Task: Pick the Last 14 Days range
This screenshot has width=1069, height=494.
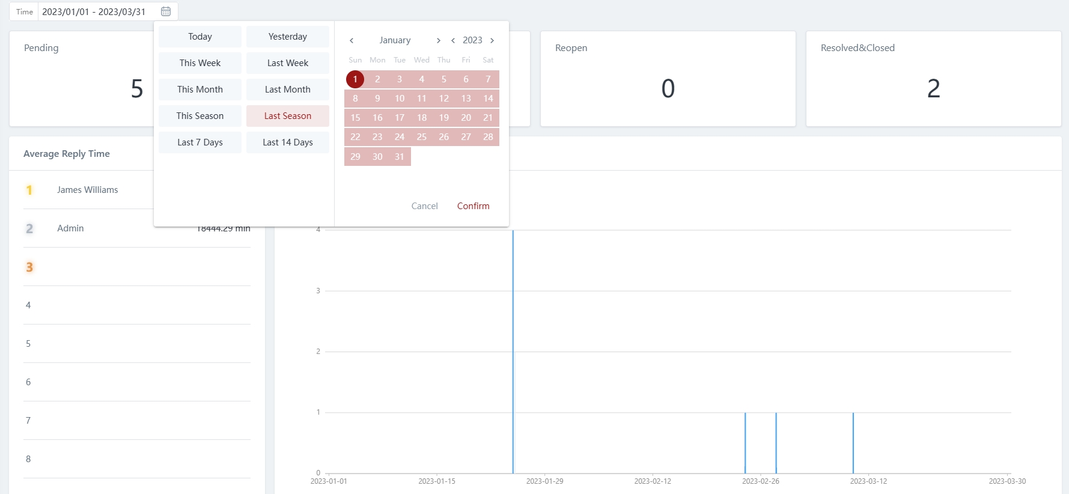Action: pyautogui.click(x=287, y=142)
